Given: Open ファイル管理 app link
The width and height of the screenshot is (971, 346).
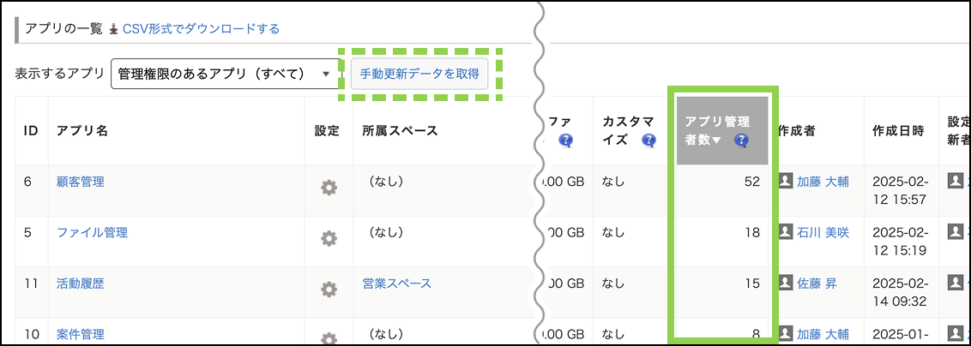Looking at the screenshot, I should click(92, 232).
